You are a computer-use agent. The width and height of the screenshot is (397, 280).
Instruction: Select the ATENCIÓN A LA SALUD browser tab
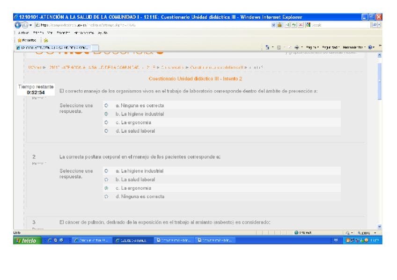(x=52, y=48)
